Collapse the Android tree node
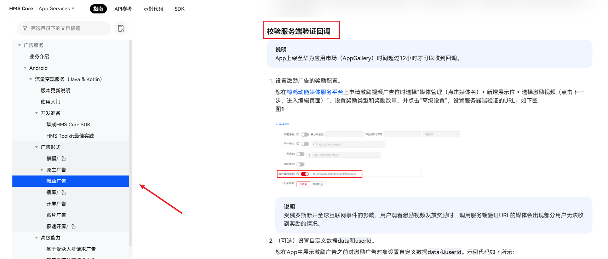The height and width of the screenshot is (259, 608). click(25, 68)
